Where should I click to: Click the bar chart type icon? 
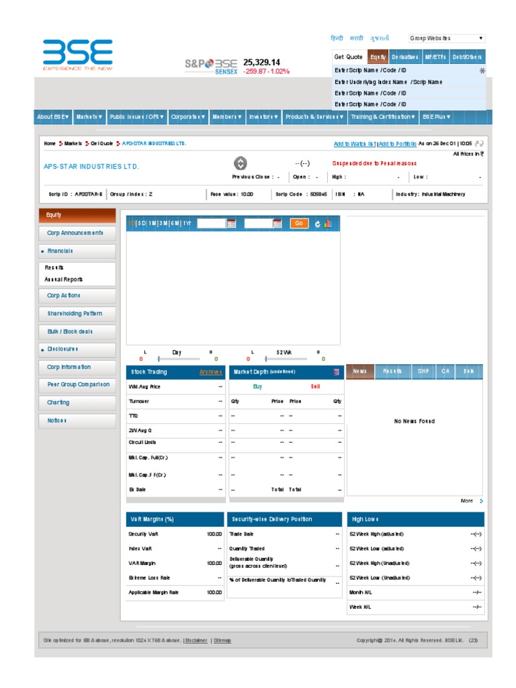click(327, 224)
